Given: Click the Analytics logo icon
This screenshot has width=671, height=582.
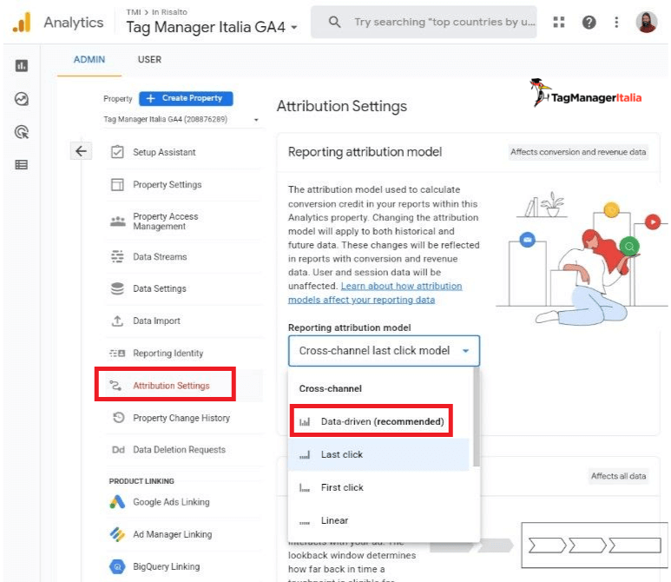Looking at the screenshot, I should point(22,23).
